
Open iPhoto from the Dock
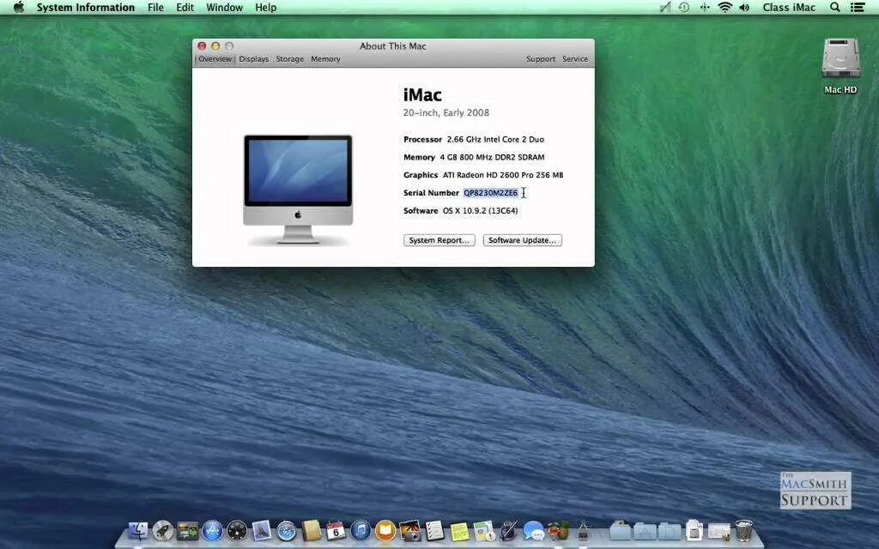tap(409, 530)
